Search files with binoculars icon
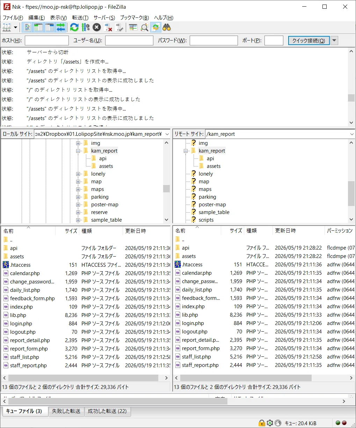The image size is (356, 428). point(167,28)
